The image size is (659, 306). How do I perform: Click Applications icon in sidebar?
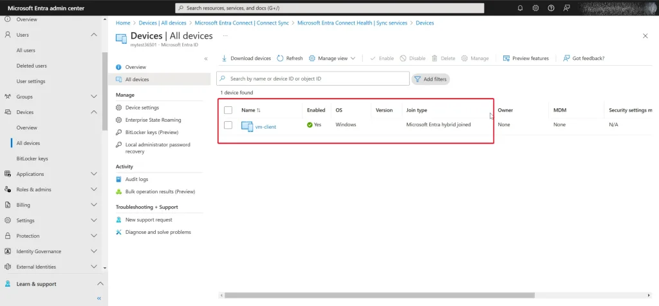8,174
